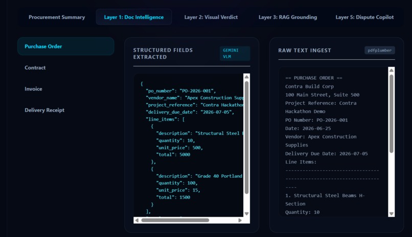Go to Layer 5: Dispute Copilot tab
Image resolution: width=412 pixels, height=237 pixels.
(364, 17)
